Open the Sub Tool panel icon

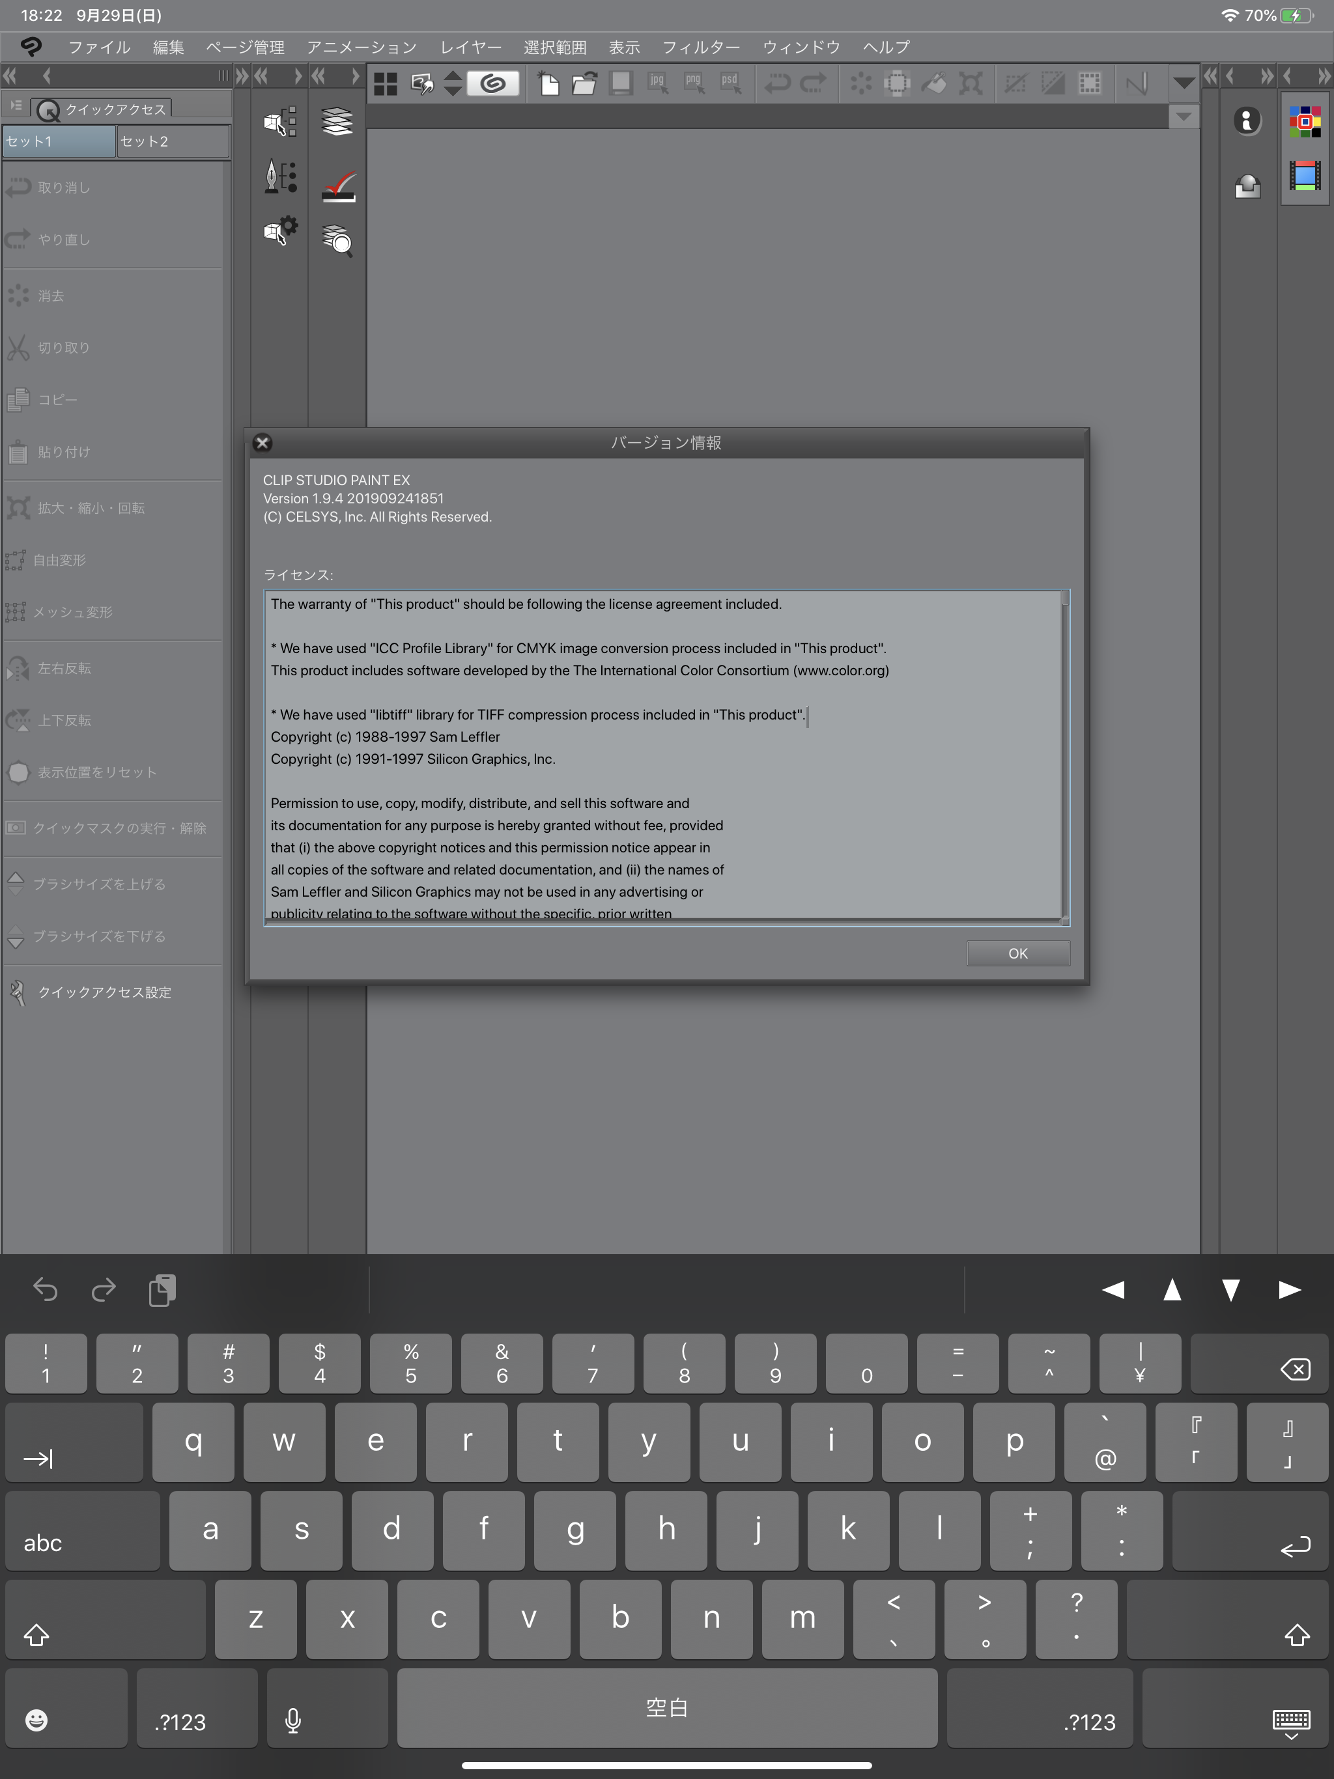click(x=280, y=121)
